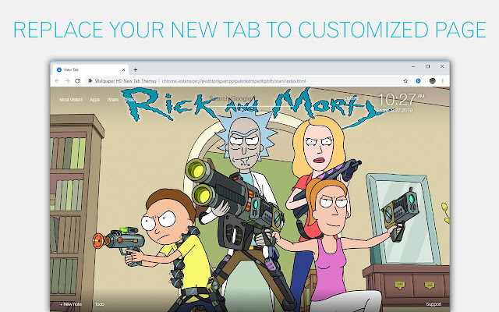Add a note with + New note
This screenshot has height=312, width=499.
[70, 304]
